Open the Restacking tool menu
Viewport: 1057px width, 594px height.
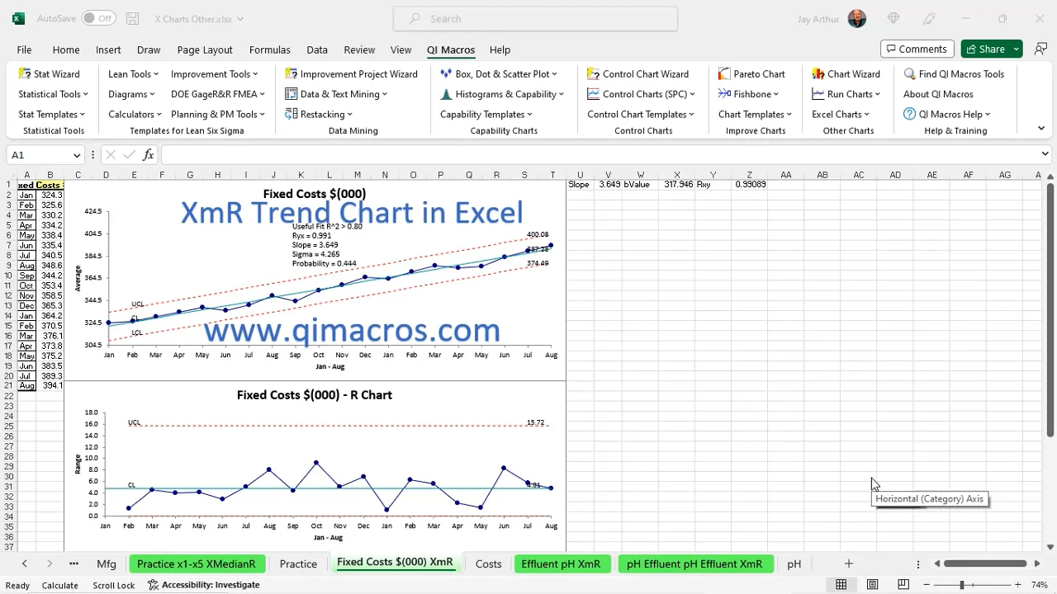319,115
